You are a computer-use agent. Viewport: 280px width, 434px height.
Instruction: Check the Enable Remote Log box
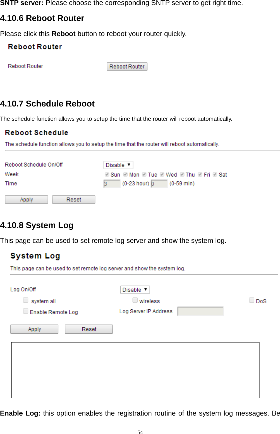point(26,311)
